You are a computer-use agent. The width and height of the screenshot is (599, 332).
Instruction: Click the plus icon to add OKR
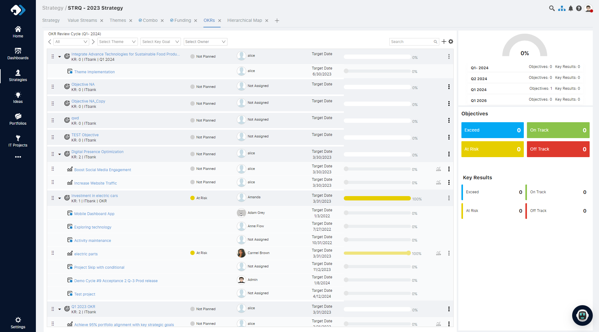pos(444,41)
